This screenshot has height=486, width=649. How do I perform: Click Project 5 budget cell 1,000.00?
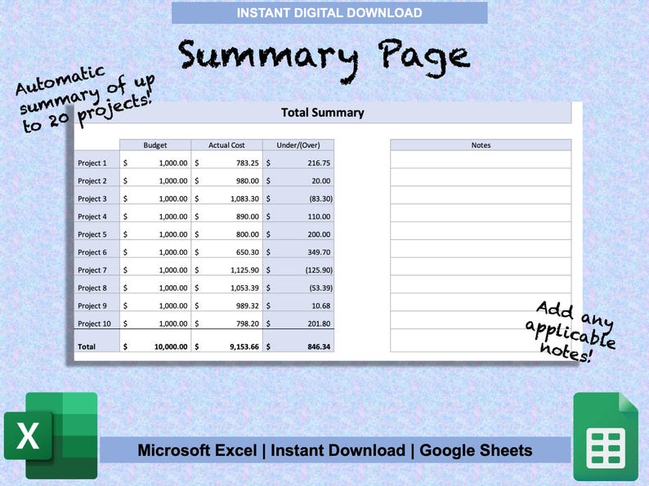(155, 231)
